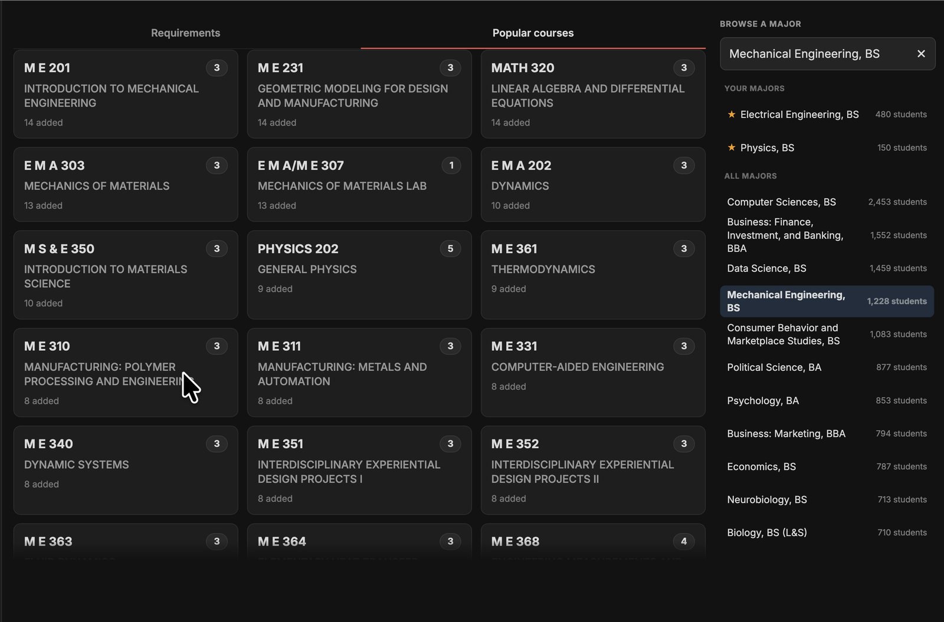Select the Popular courses tab
This screenshot has height=622, width=944.
point(533,33)
